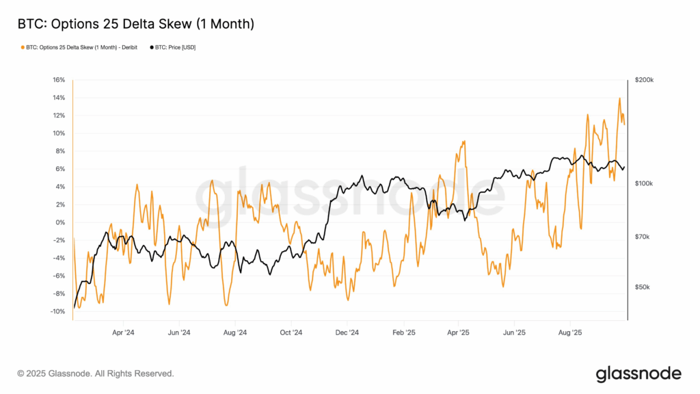The height and width of the screenshot is (394, 700).
Task: Click the glassnode watermark in the chart center
Action: pyautogui.click(x=350, y=196)
